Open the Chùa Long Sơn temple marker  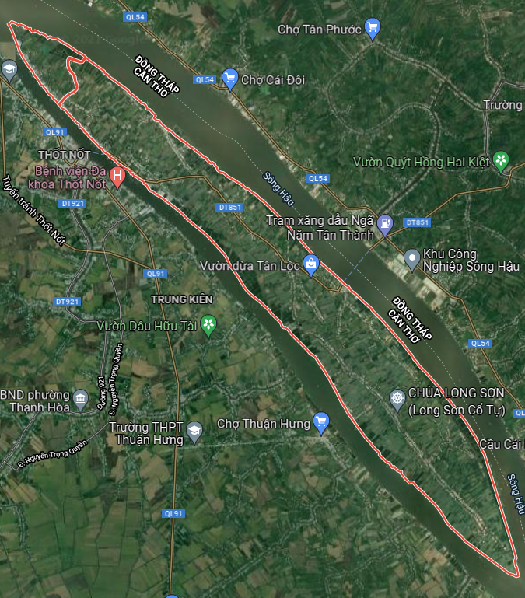(397, 399)
